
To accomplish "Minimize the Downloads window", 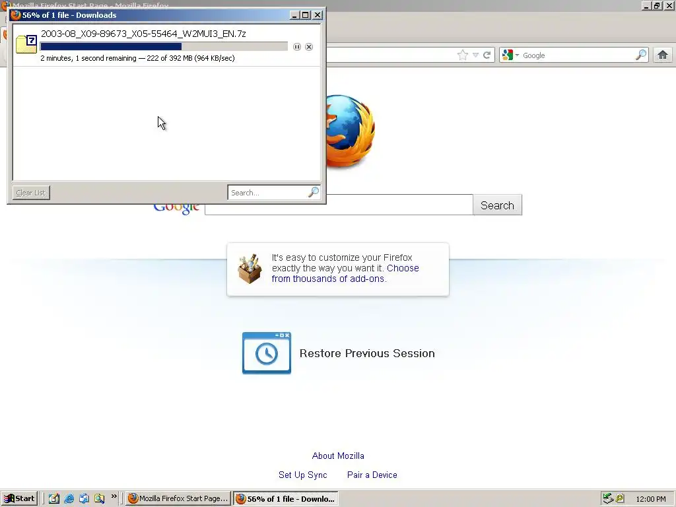I will (294, 15).
